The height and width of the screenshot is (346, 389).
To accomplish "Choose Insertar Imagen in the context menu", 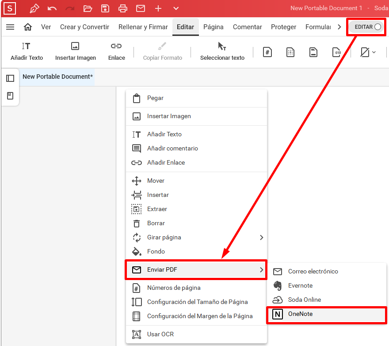I will coord(196,116).
